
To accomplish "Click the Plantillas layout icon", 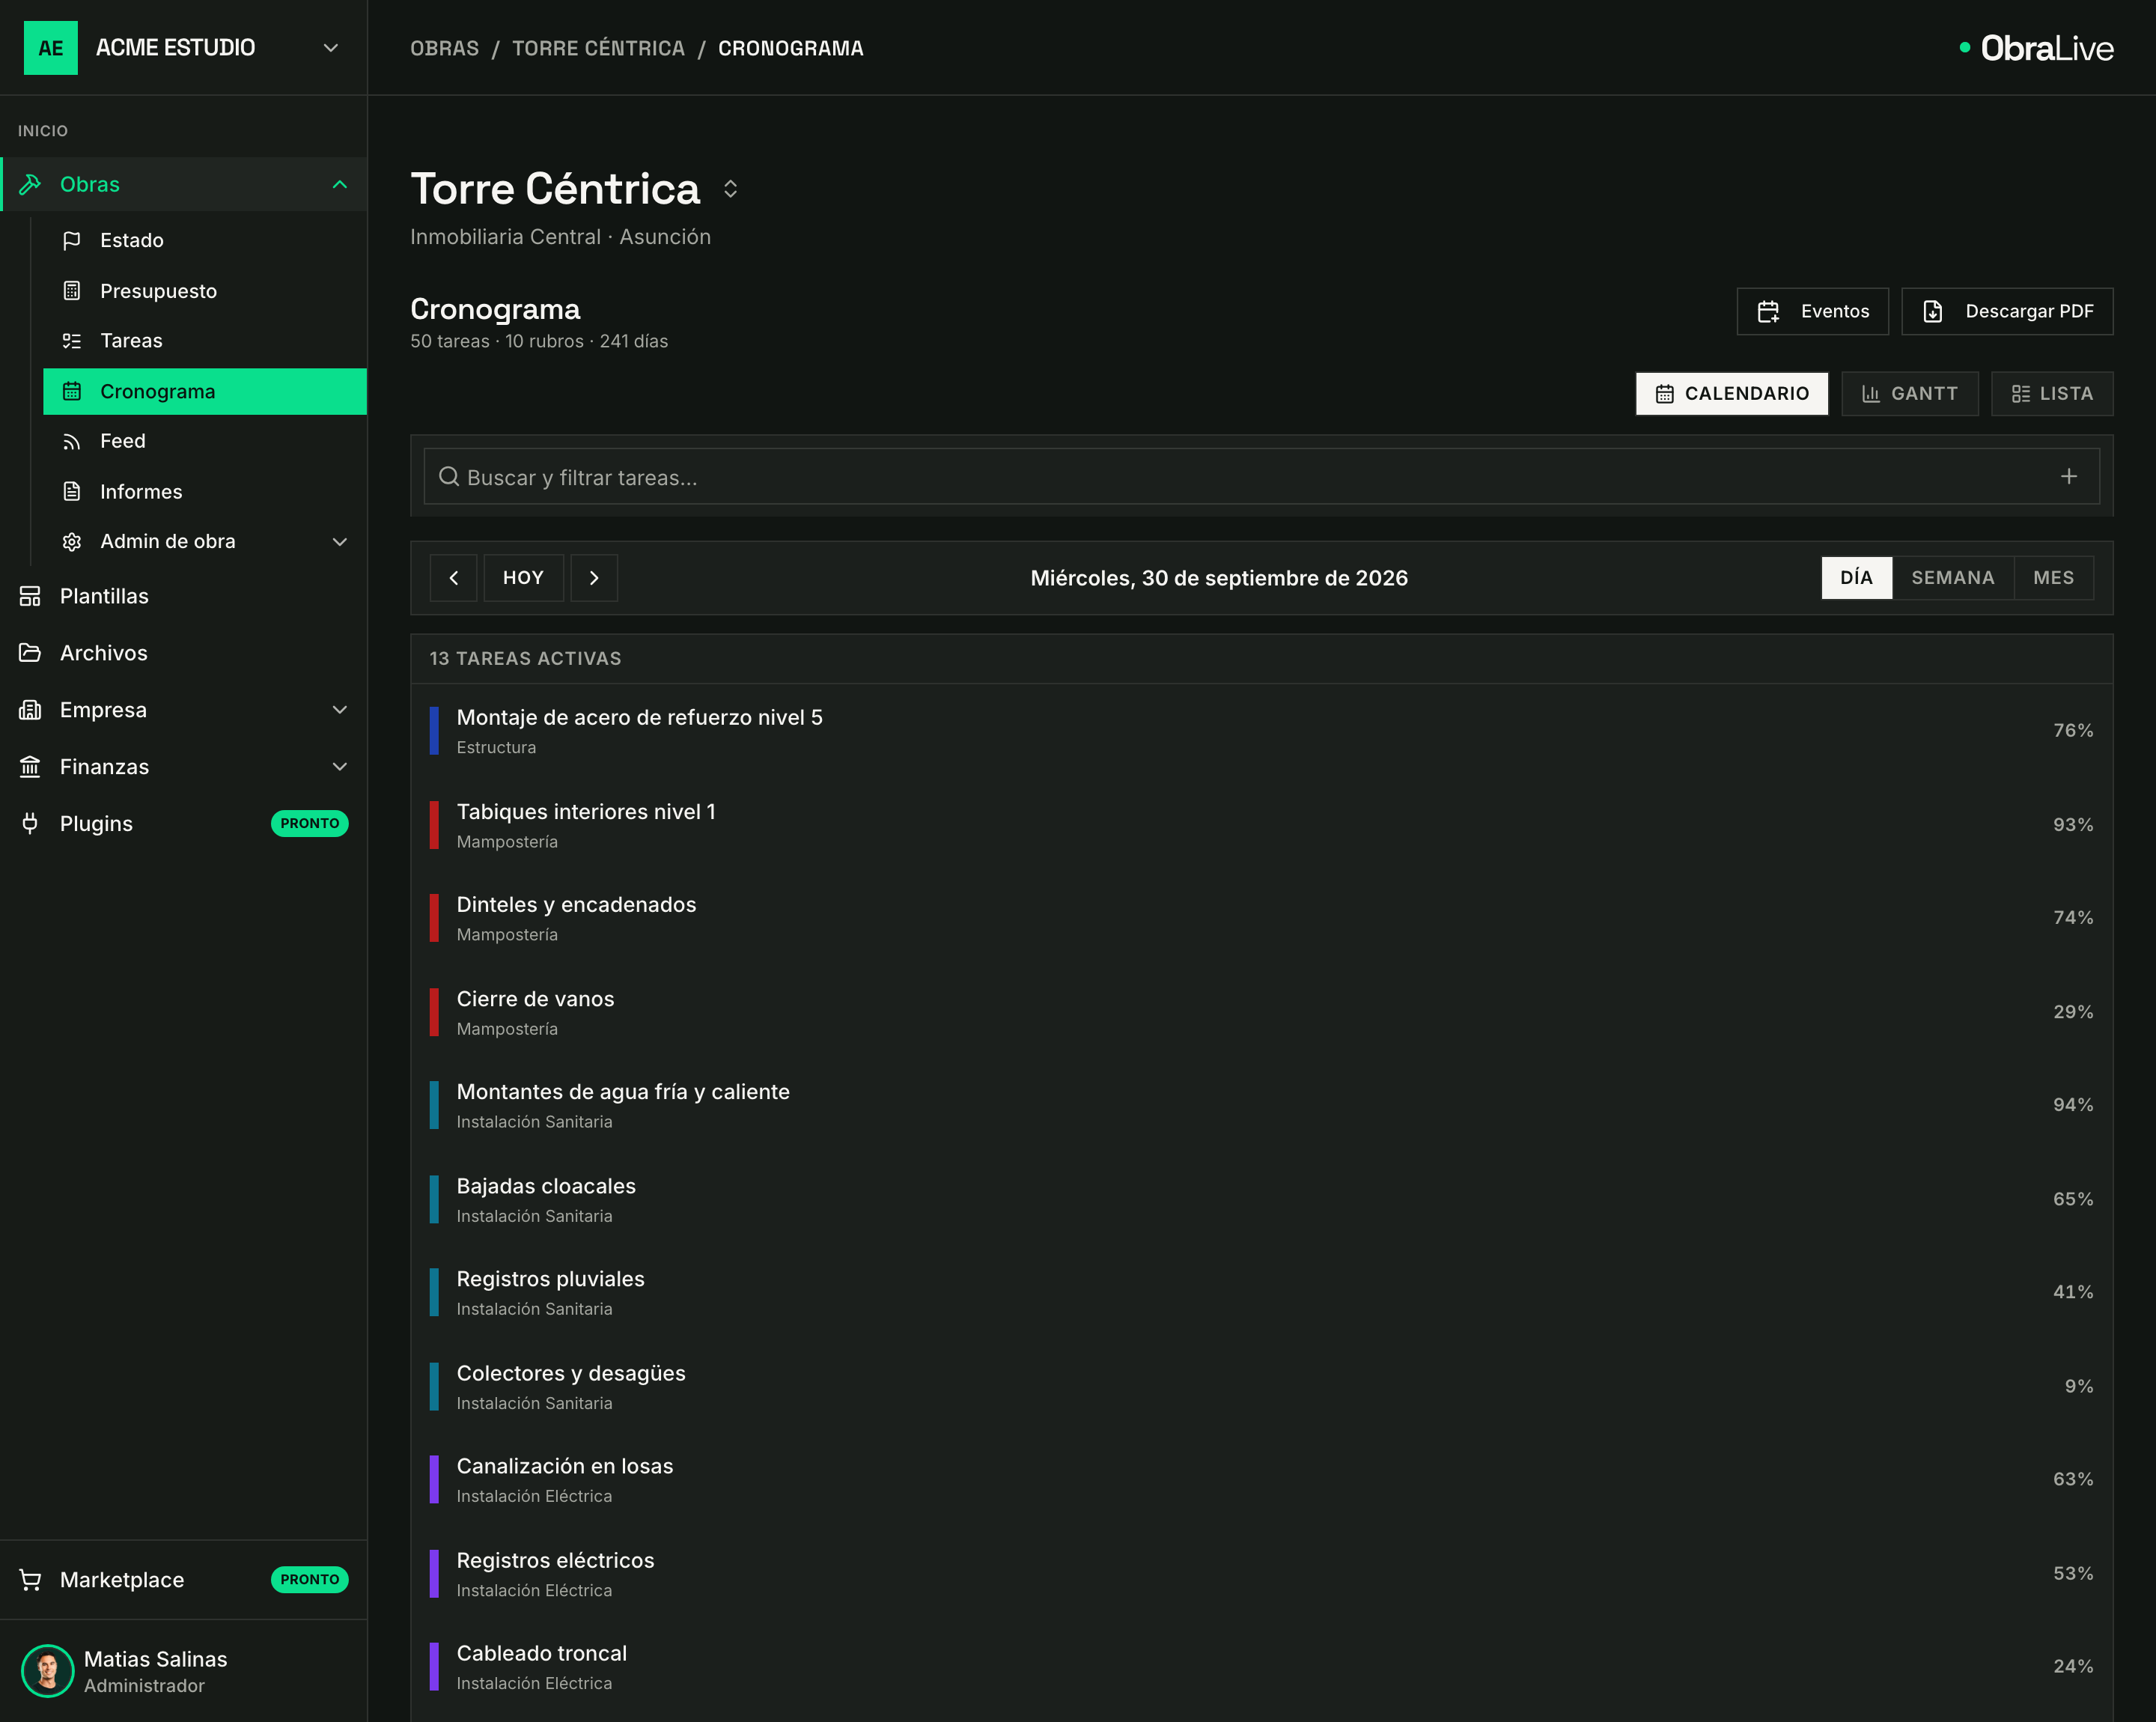I will (x=30, y=596).
